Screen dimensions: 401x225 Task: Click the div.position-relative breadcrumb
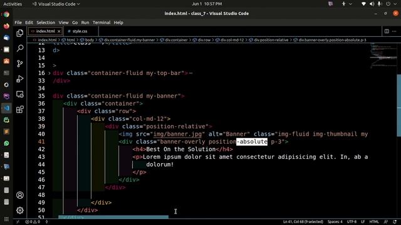[x=269, y=40]
